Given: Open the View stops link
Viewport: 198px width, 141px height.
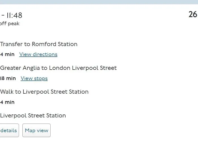Looking at the screenshot, I should 34,78.
